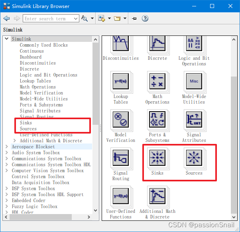The width and height of the screenshot is (240, 232).
Task: Open the Discrete library icon
Action: pos(157,43)
